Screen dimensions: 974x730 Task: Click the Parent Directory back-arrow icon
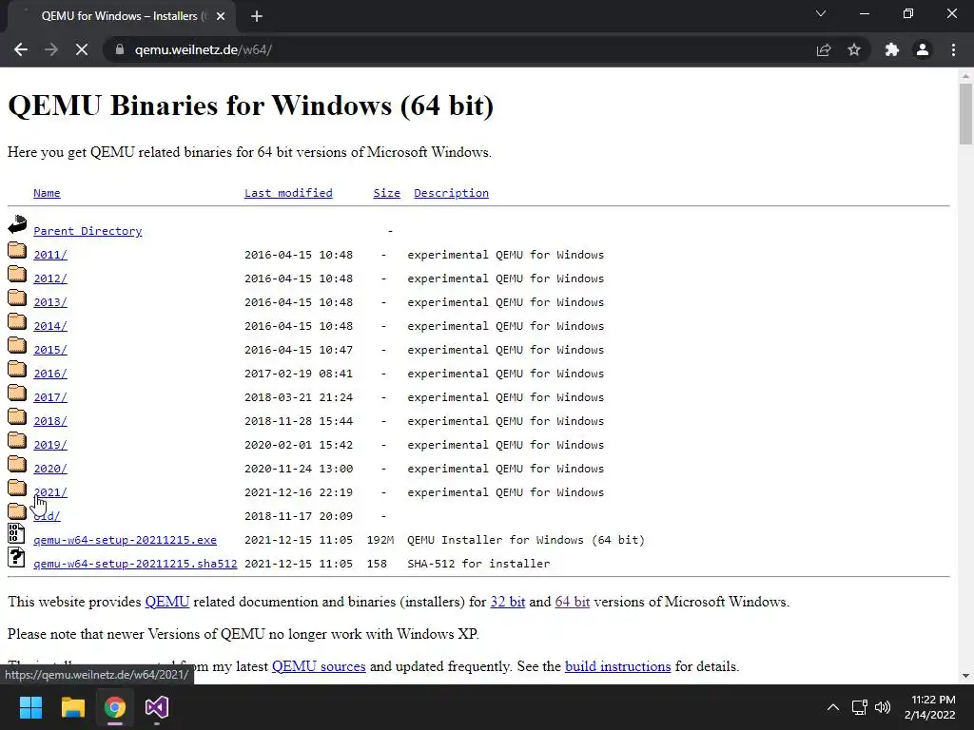(17, 224)
